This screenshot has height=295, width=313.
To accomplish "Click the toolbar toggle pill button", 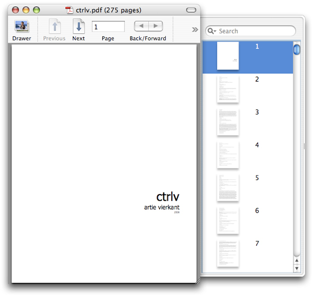I will click(191, 10).
